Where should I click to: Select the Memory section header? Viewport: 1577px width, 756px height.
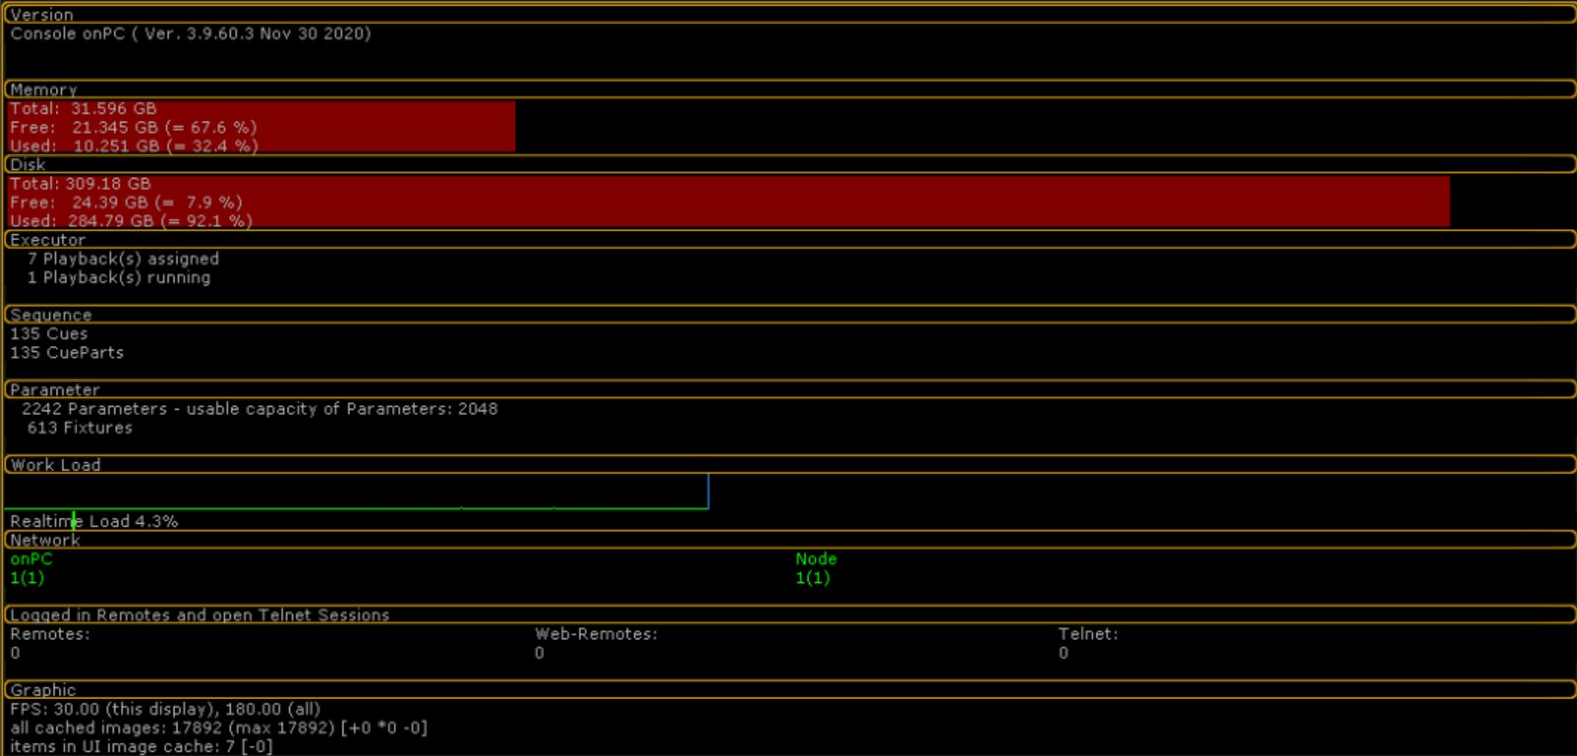pyautogui.click(x=43, y=90)
